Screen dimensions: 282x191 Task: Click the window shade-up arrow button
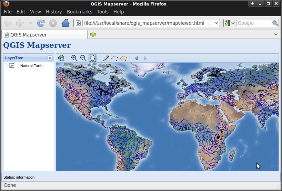(252, 3)
